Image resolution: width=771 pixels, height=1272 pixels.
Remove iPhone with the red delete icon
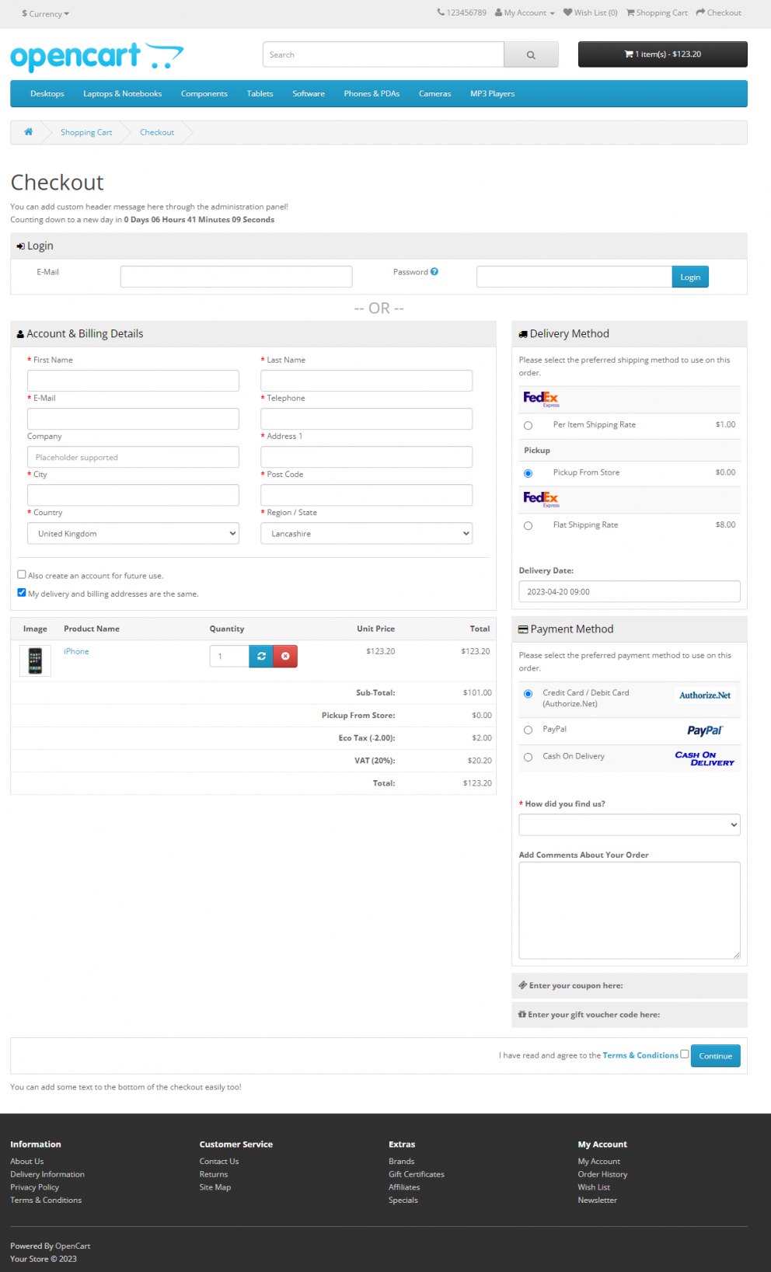tap(285, 657)
